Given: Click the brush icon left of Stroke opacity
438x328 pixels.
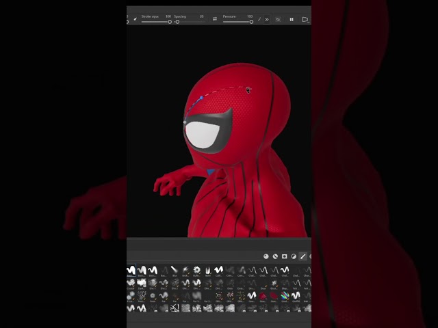Looking at the screenshot, I should (136, 19).
